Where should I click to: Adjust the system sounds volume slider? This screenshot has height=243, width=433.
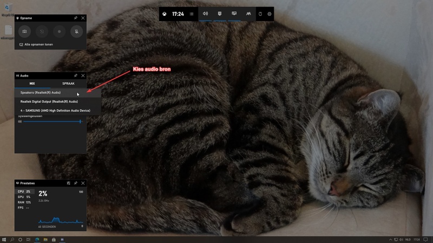point(53,122)
